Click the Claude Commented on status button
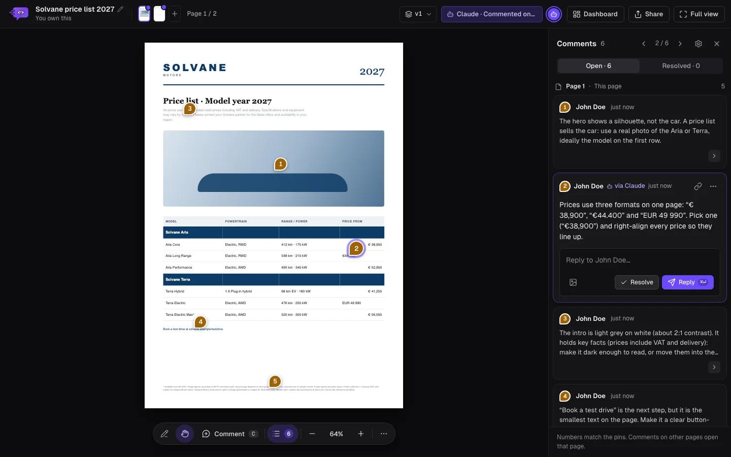 tap(491, 14)
